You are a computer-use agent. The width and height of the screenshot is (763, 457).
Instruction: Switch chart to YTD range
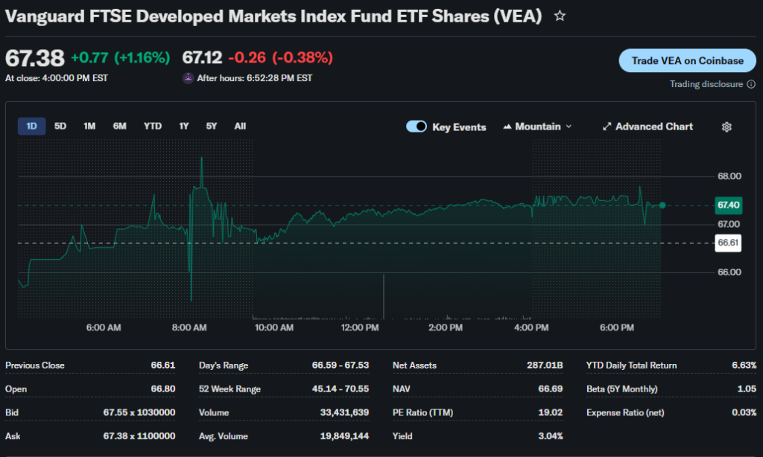click(152, 127)
